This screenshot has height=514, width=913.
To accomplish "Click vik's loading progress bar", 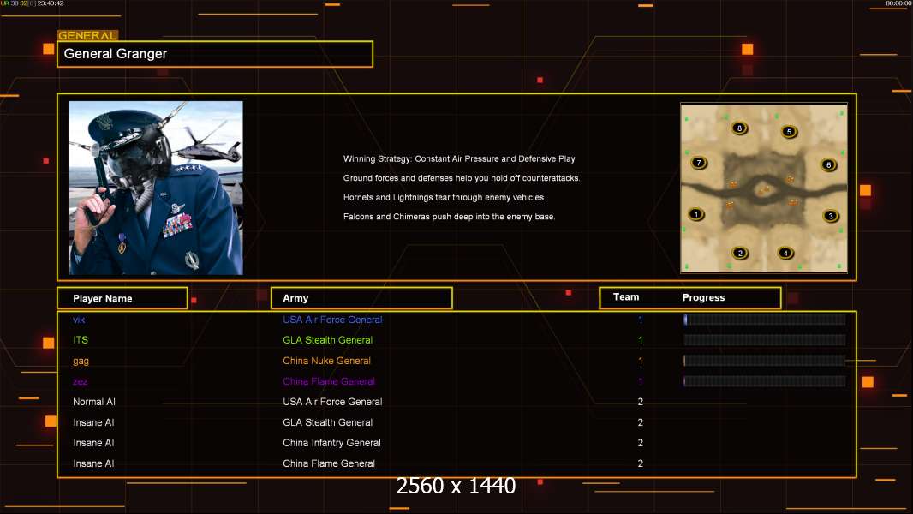I will (x=765, y=319).
